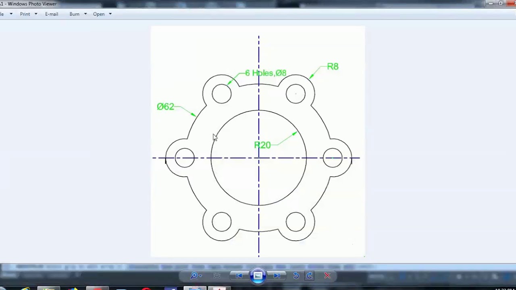The height and width of the screenshot is (290, 516).
Task: Expand the Burn dropdown arrow
Action: tap(85, 14)
